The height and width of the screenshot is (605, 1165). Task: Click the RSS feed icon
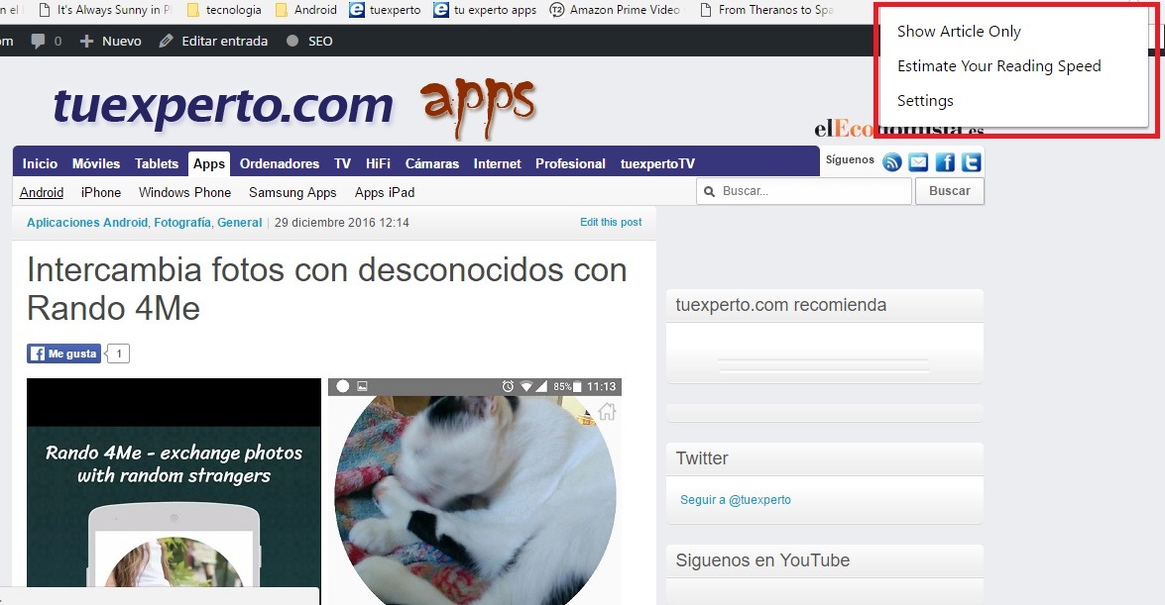892,163
